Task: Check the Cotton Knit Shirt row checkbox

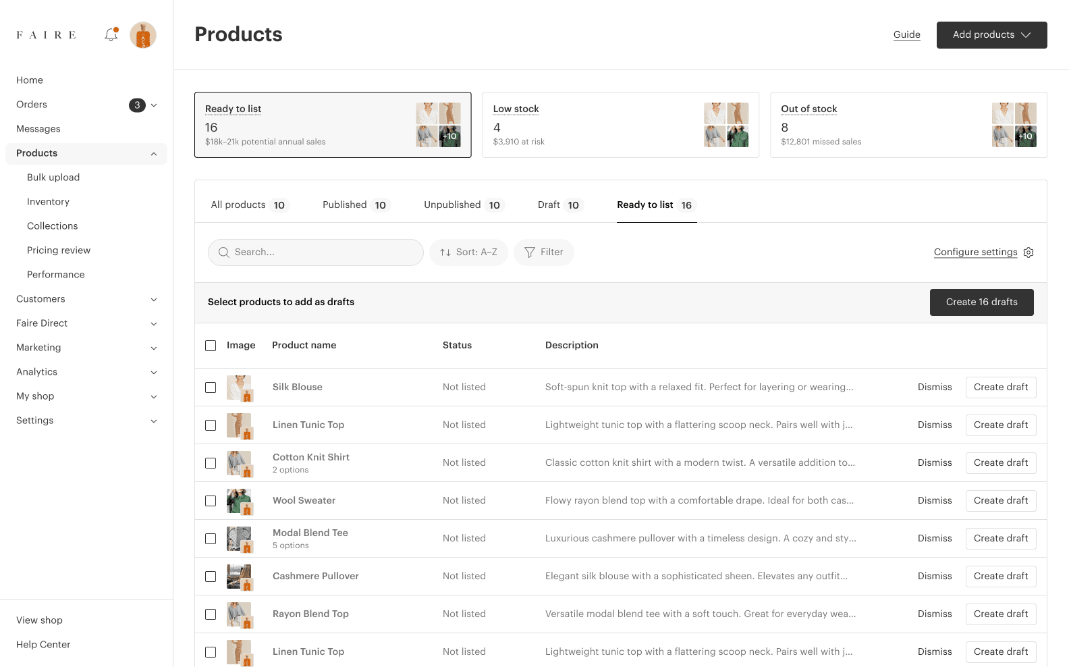Action: [x=211, y=463]
